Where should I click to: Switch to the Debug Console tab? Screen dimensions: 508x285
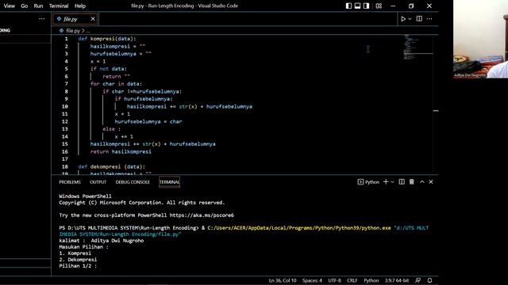coord(133,182)
